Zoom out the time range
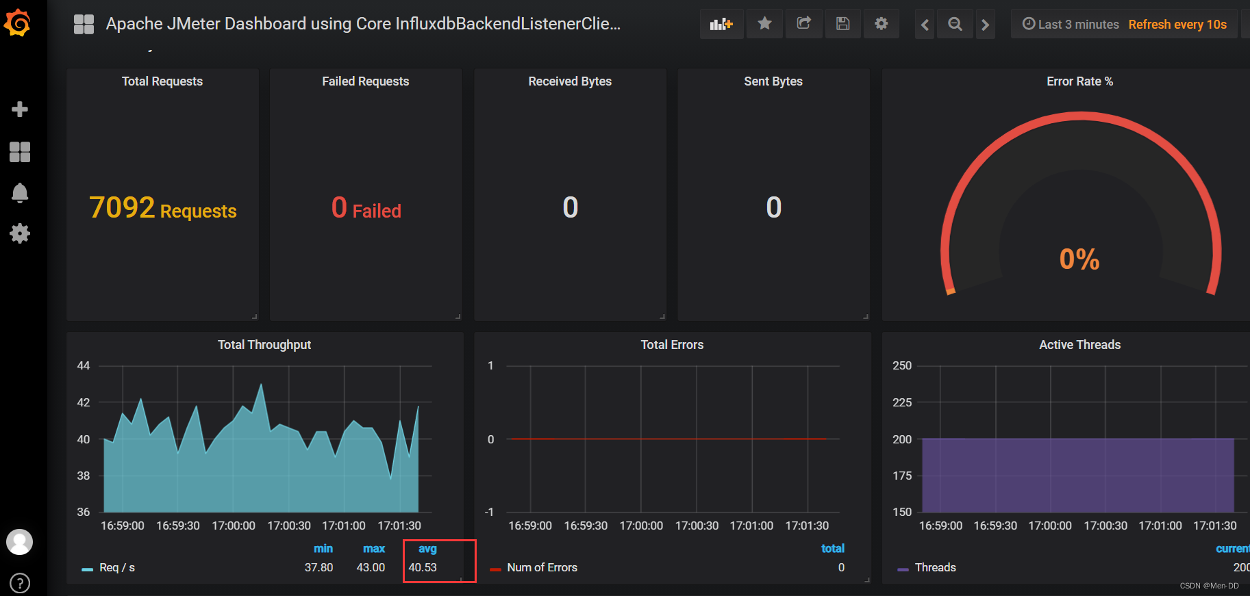Image resolution: width=1250 pixels, height=596 pixels. click(955, 25)
